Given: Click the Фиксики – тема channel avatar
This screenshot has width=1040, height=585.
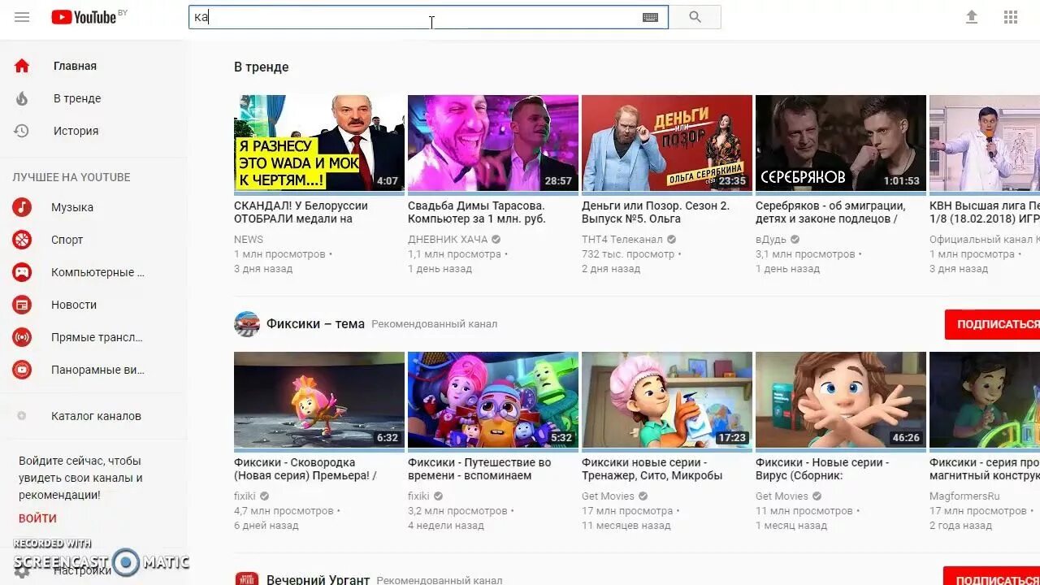Looking at the screenshot, I should [x=247, y=323].
